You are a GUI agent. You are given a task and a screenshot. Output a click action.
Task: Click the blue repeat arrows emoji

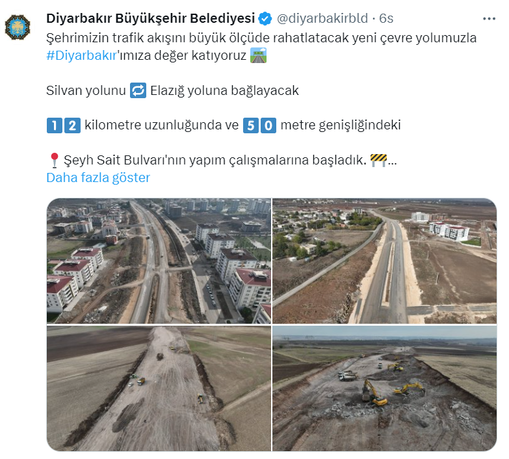(x=138, y=90)
